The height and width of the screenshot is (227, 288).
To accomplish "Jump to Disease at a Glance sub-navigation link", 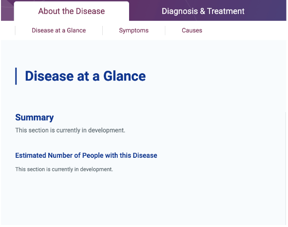I will (x=59, y=30).
